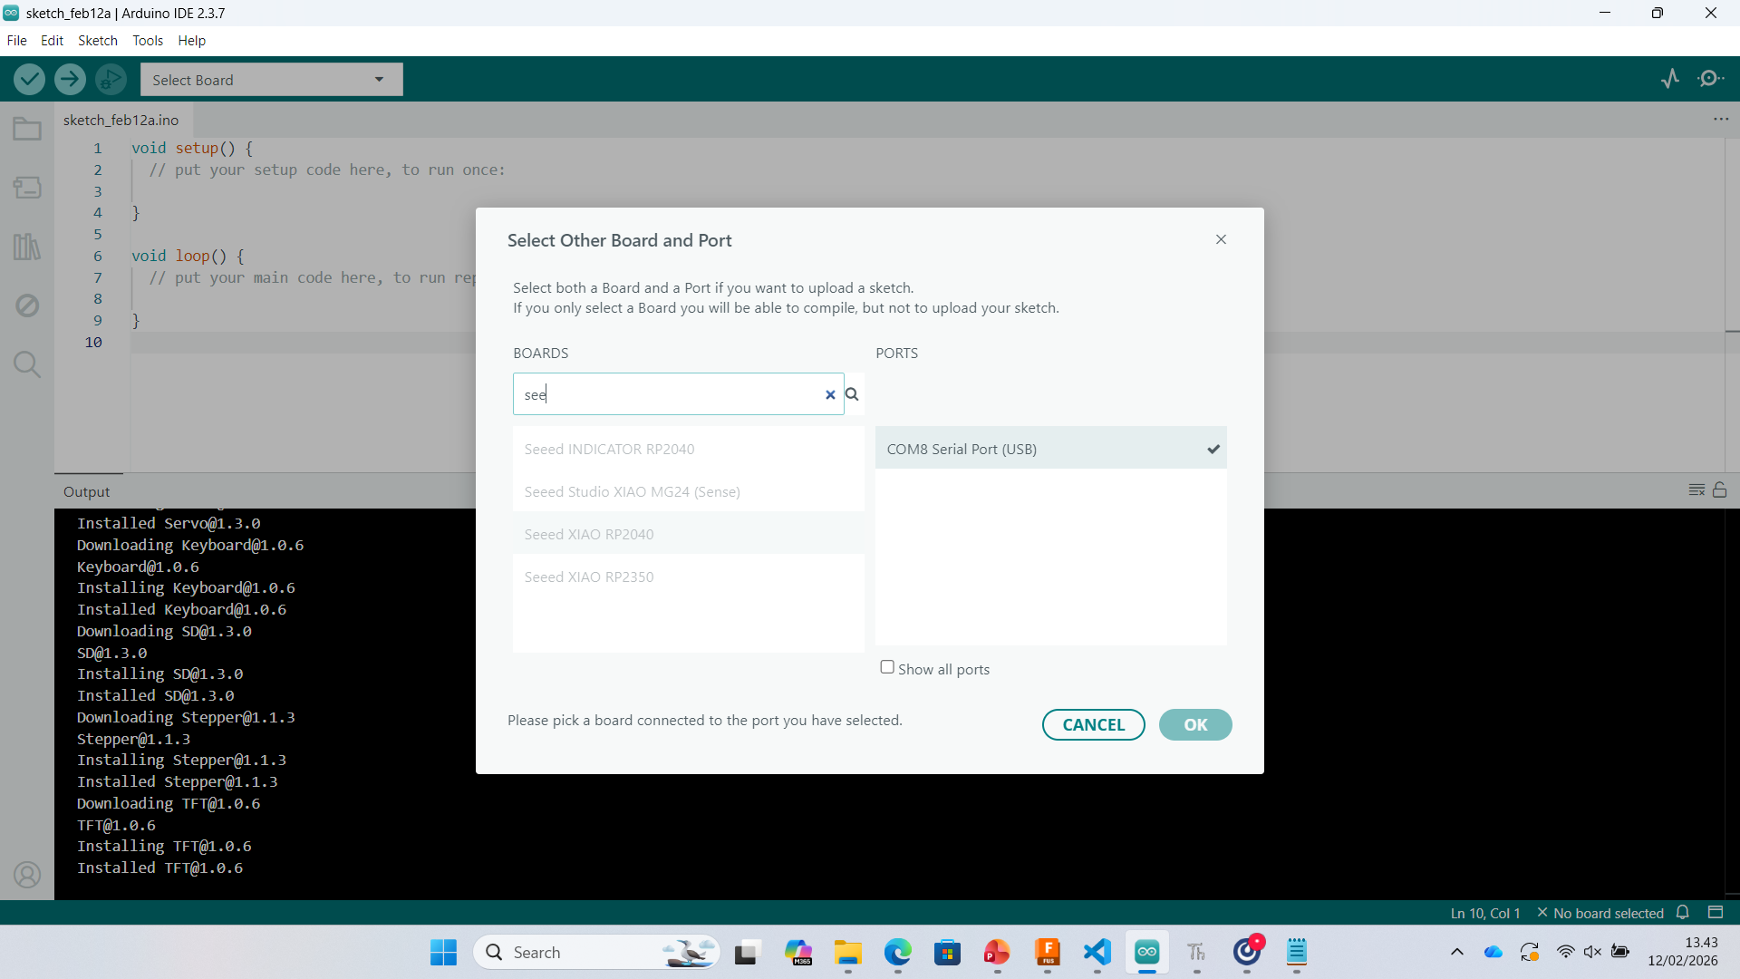The width and height of the screenshot is (1740, 979).
Task: Open the Tools menu
Action: [x=147, y=41]
